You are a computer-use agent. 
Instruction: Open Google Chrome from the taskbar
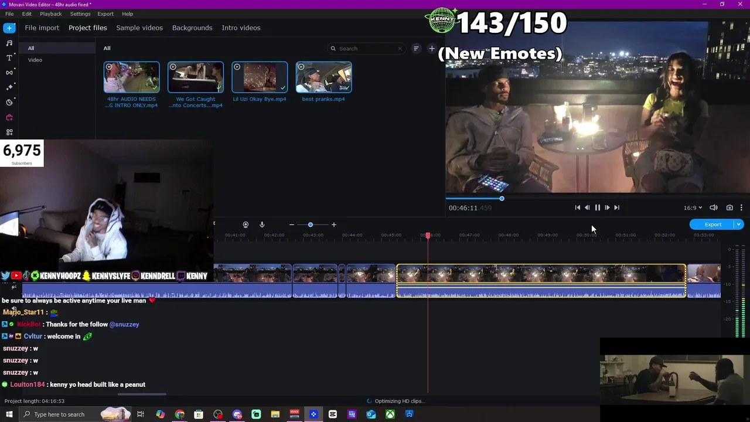click(179, 414)
